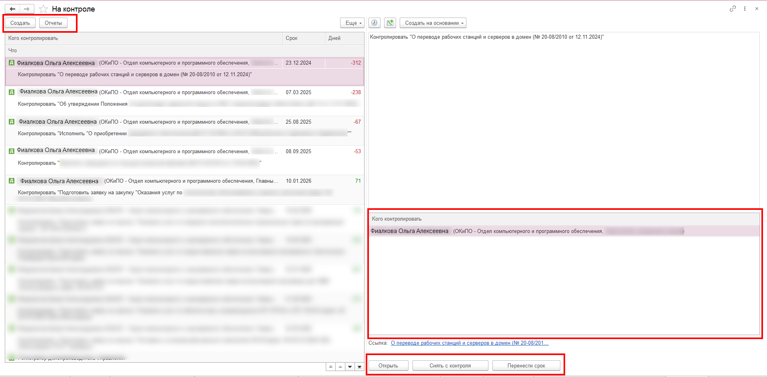Sort list by the 'Дней' column header
The image size is (767, 377).
click(x=335, y=38)
